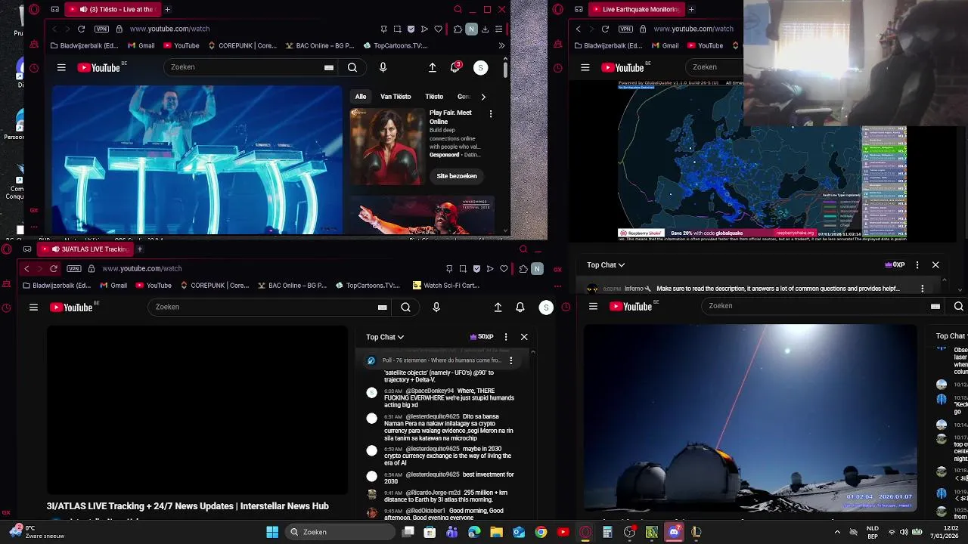
Task: Open poll banner three-dot menu
Action: tap(510, 360)
